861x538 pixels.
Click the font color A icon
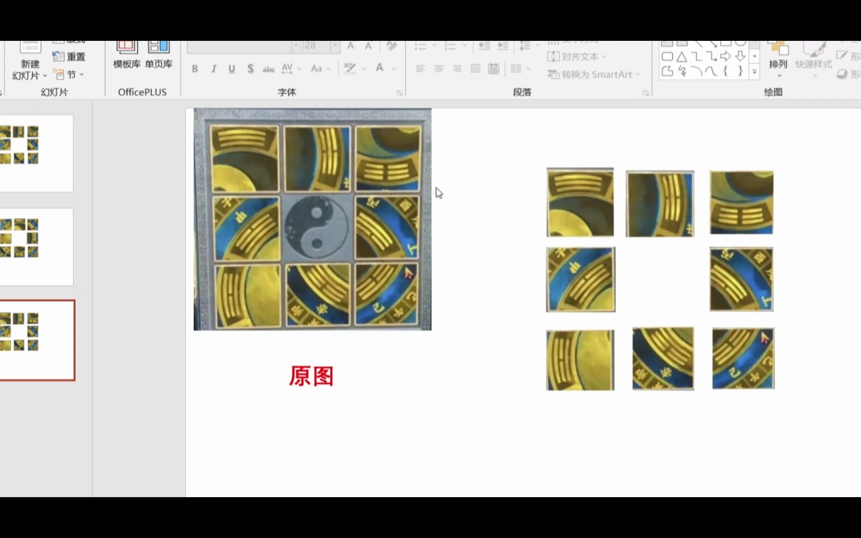(380, 68)
